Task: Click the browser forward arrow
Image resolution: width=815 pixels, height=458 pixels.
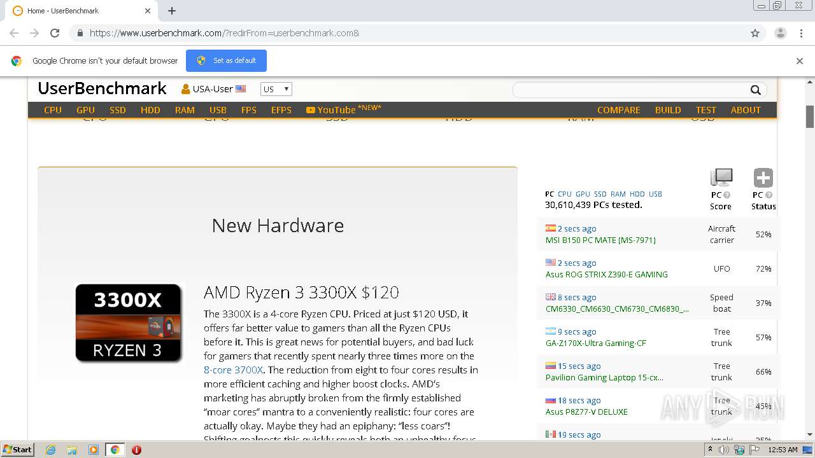Action: pyautogui.click(x=34, y=33)
